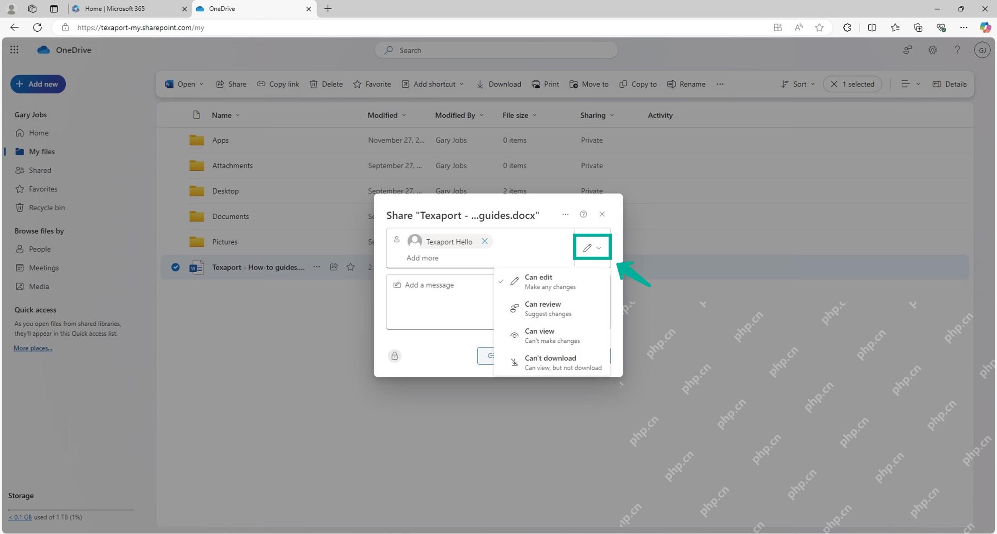Uncheck the selected Texaport How-to guides file
997x534 pixels.
coord(175,267)
